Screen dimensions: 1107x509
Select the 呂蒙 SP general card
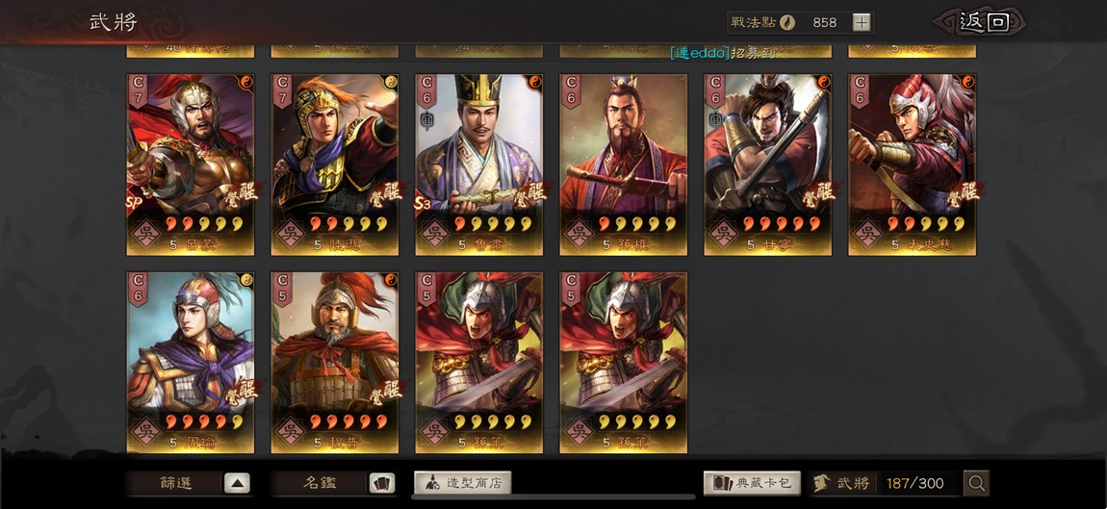(191, 165)
